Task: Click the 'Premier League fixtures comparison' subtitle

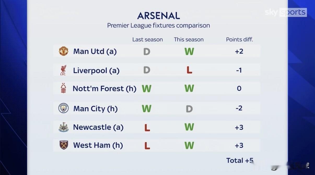Action: click(159, 26)
